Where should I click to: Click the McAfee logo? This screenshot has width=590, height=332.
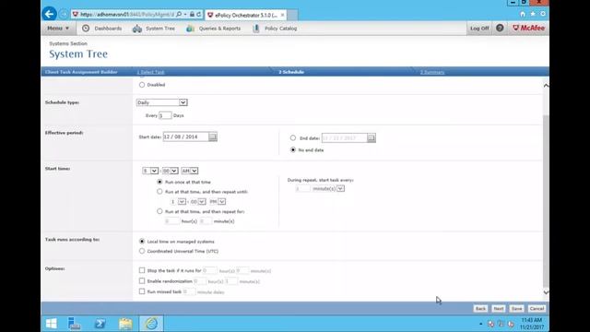[528, 28]
